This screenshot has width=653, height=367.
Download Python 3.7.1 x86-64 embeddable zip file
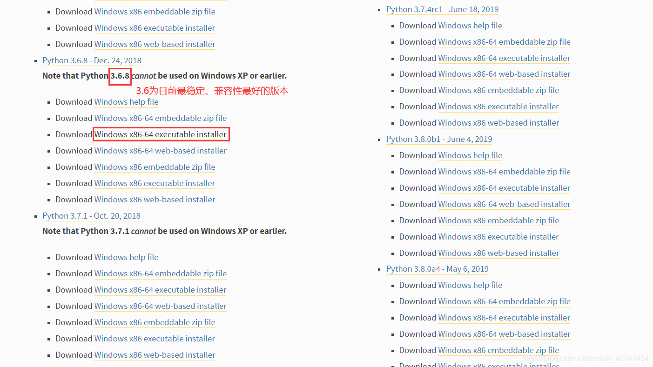(x=161, y=274)
